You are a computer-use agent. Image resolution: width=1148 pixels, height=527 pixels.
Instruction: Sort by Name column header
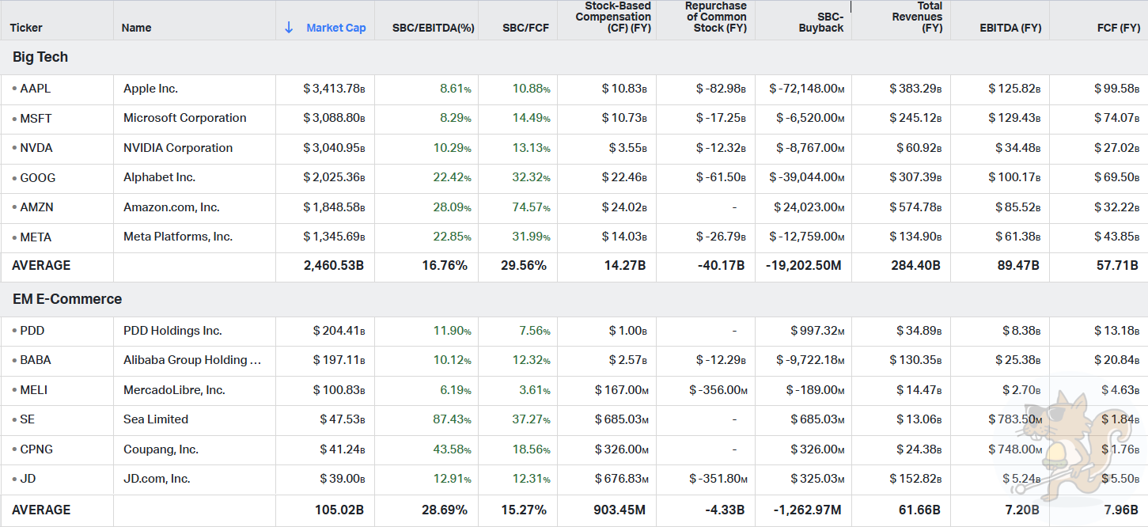coord(136,28)
